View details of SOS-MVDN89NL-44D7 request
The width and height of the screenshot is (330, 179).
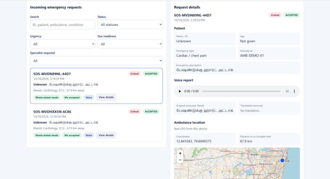106,97
